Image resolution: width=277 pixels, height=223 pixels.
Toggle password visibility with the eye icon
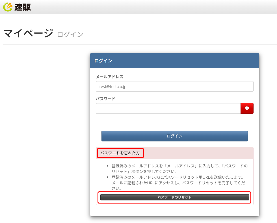coord(247,108)
